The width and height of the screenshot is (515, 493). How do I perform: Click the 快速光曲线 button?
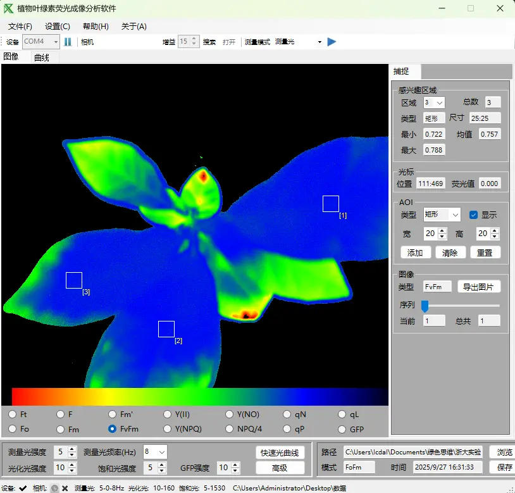coord(280,452)
